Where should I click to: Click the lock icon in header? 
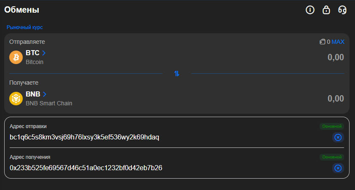[326, 10]
